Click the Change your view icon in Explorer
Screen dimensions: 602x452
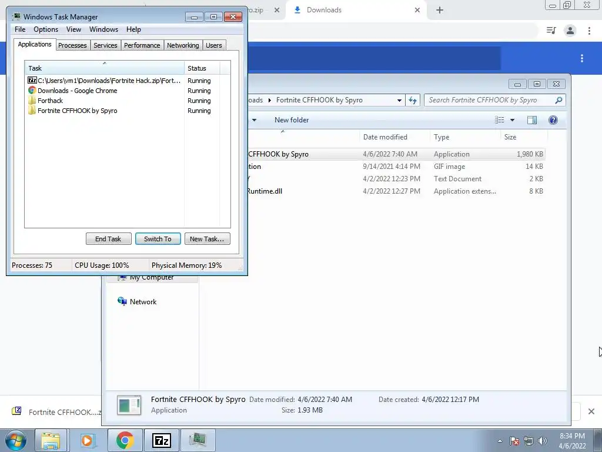[500, 120]
